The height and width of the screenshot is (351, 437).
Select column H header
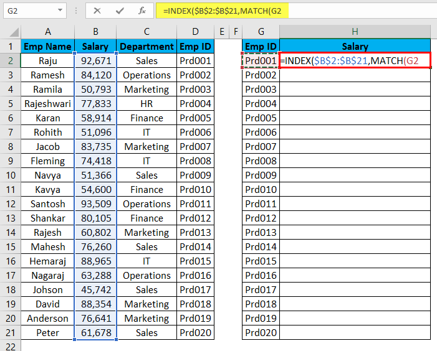355,32
